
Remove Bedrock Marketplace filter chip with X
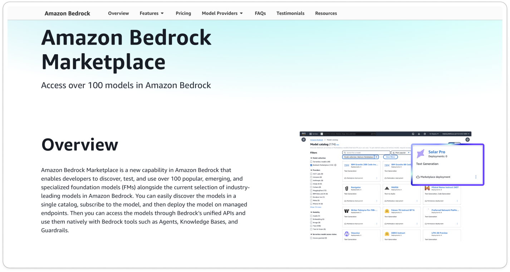point(376,157)
